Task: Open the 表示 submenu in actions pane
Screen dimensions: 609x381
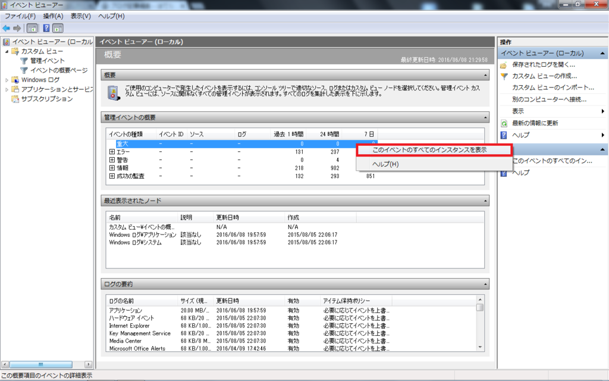Action: (x=553, y=111)
